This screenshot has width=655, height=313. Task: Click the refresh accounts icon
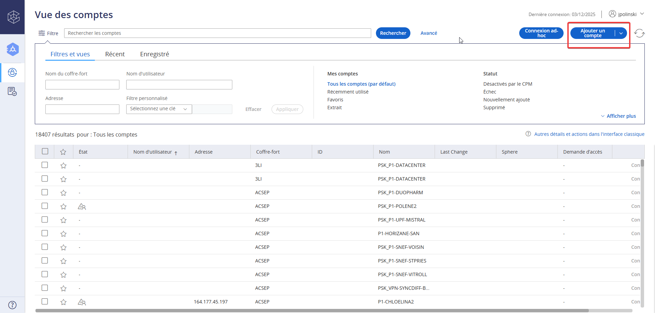[639, 33]
